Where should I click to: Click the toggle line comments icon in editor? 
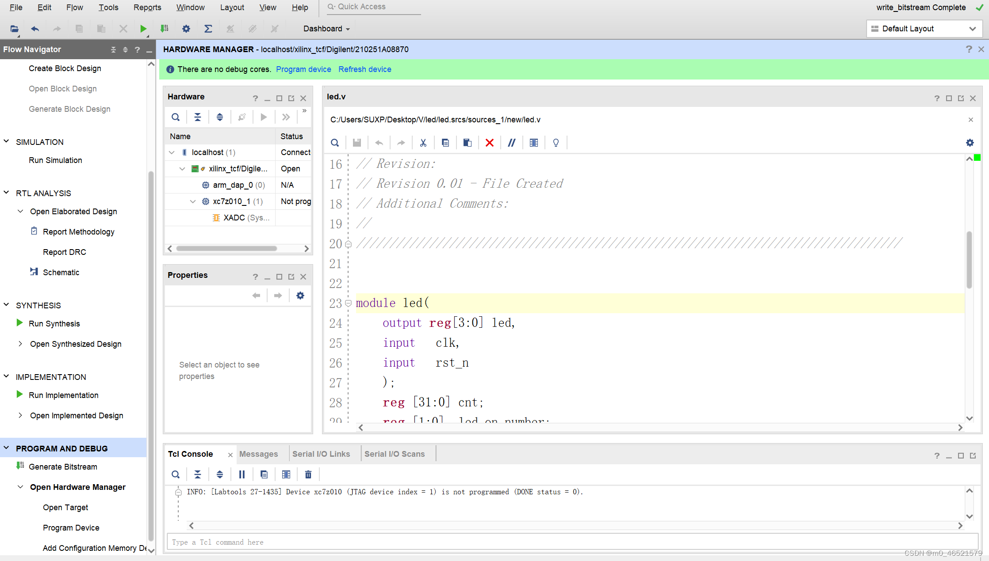[511, 143]
